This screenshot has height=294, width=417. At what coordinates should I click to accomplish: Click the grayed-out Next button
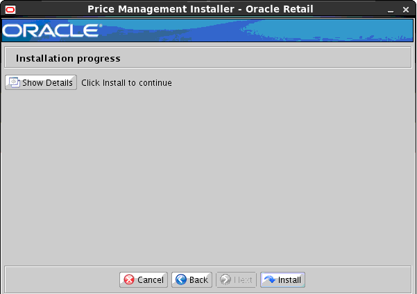click(236, 279)
